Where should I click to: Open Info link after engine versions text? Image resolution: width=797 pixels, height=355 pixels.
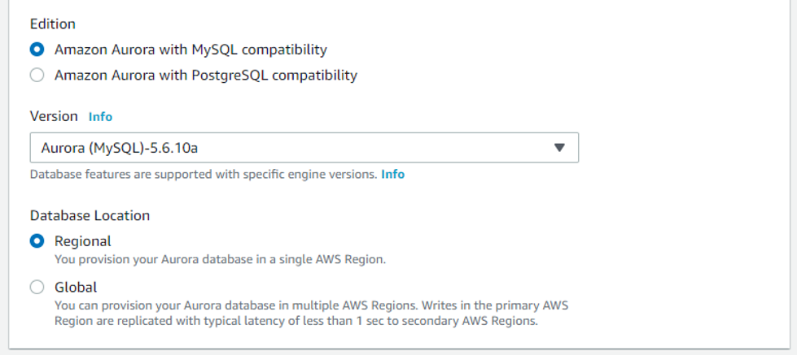(393, 175)
